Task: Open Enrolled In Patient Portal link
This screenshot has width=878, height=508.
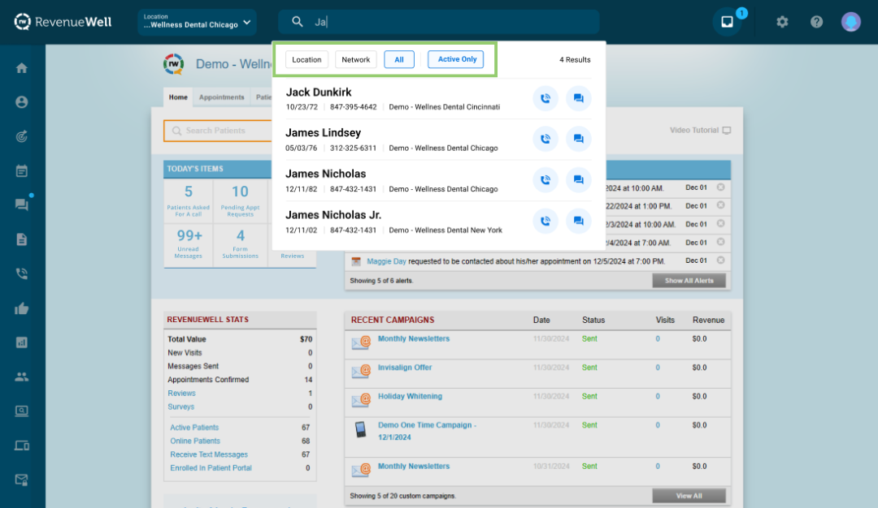Action: (x=211, y=467)
